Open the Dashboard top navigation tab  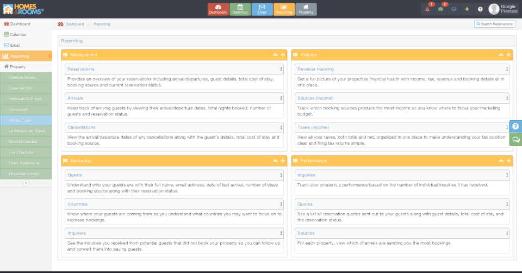[218, 9]
